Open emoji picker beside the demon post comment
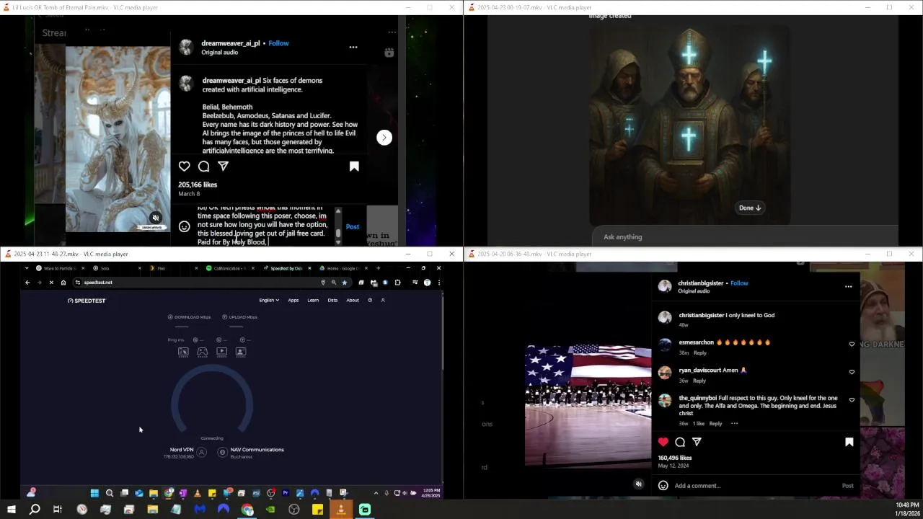Image resolution: width=923 pixels, height=519 pixels. point(185,226)
